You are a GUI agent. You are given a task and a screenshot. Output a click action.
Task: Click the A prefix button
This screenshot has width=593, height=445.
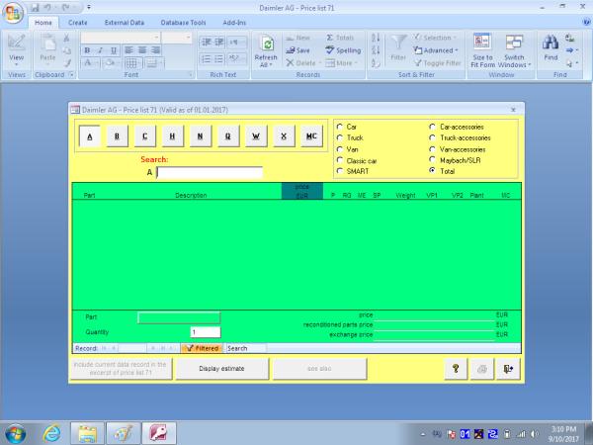pyautogui.click(x=90, y=136)
